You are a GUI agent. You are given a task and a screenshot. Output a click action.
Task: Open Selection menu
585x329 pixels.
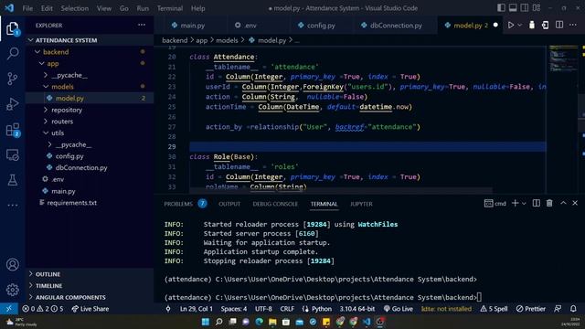tap(75, 8)
